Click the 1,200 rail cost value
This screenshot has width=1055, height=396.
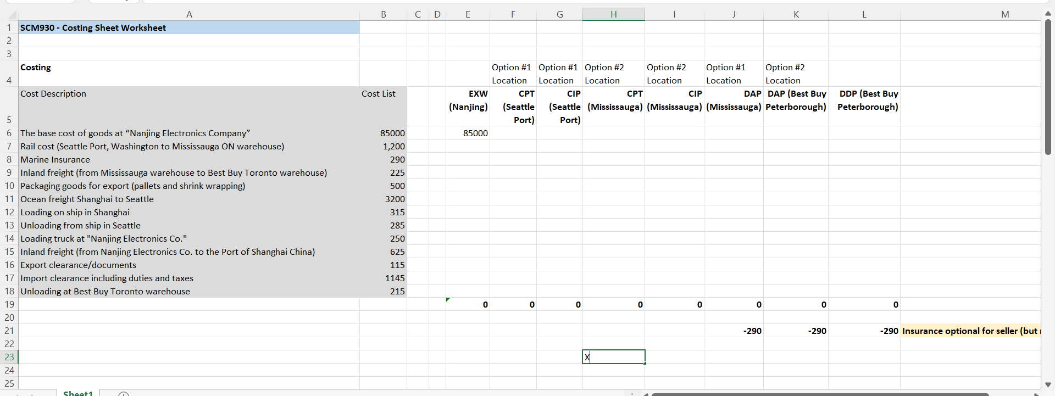(394, 146)
